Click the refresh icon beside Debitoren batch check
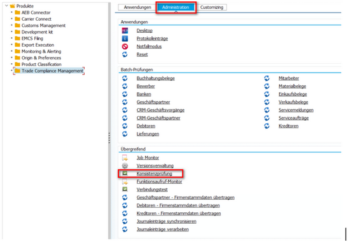Screen dimensions: 348x242 (125, 126)
